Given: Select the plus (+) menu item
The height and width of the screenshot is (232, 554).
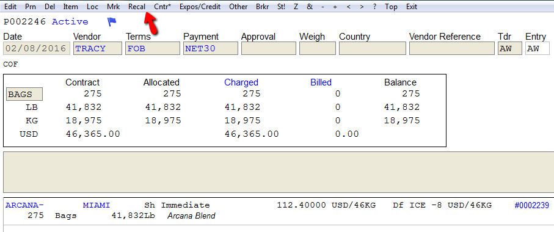Looking at the screenshot, I should coord(335,7).
